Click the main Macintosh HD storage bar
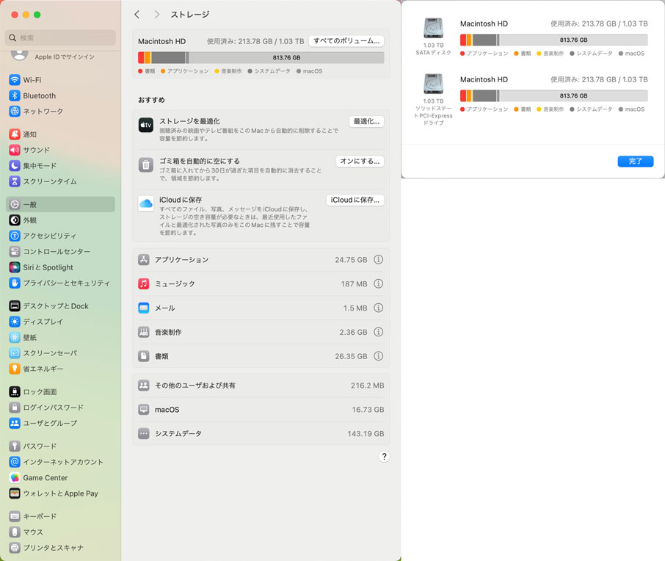The width and height of the screenshot is (665, 561). click(261, 57)
